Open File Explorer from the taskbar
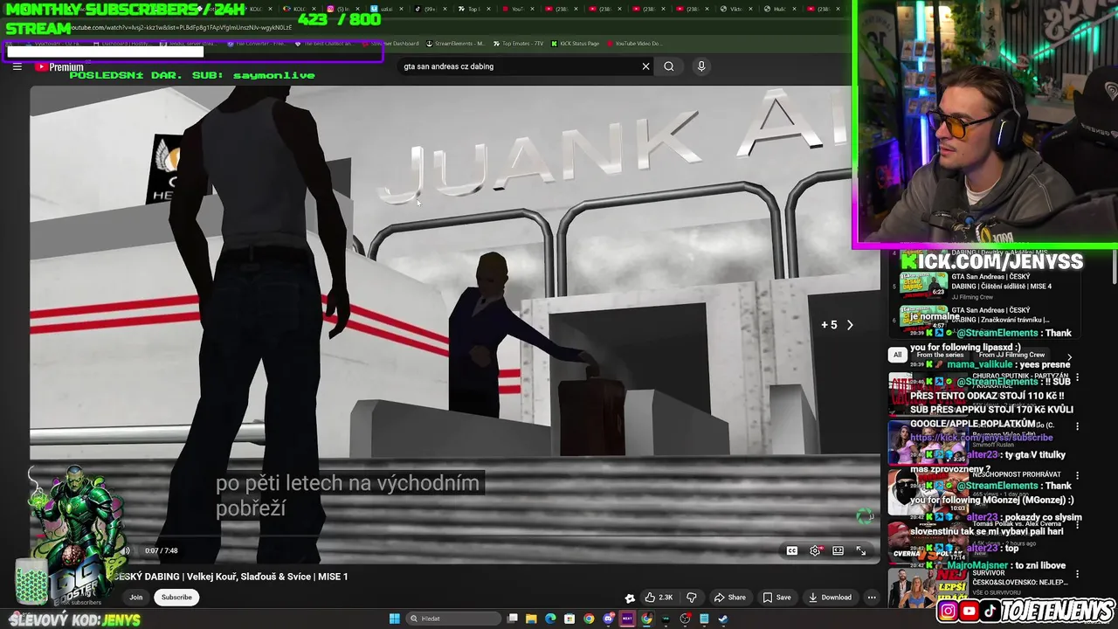This screenshot has width=1118, height=629. tap(531, 619)
